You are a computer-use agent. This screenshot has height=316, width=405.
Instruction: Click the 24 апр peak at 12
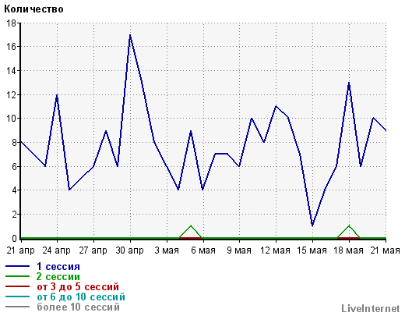coord(57,95)
